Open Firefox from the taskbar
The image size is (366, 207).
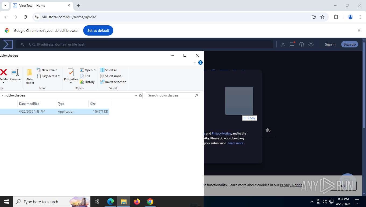[137, 202]
